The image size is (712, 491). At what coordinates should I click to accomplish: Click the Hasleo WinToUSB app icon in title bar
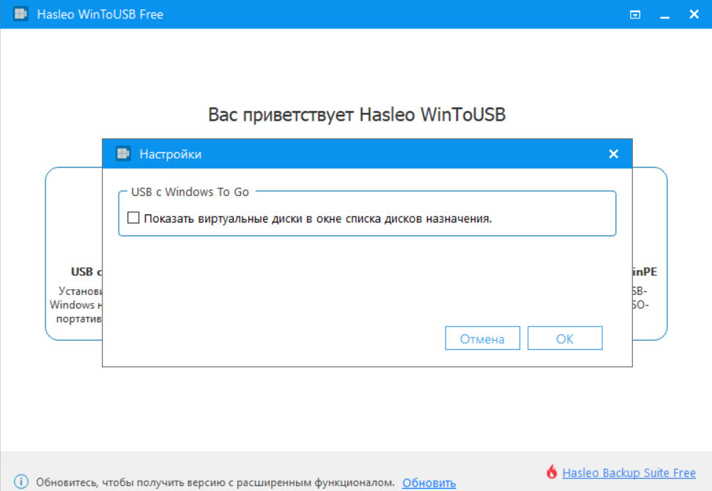pos(21,14)
